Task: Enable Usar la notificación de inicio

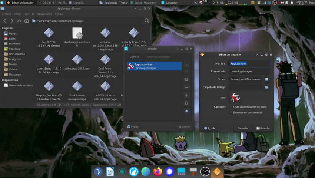Action: click(231, 107)
